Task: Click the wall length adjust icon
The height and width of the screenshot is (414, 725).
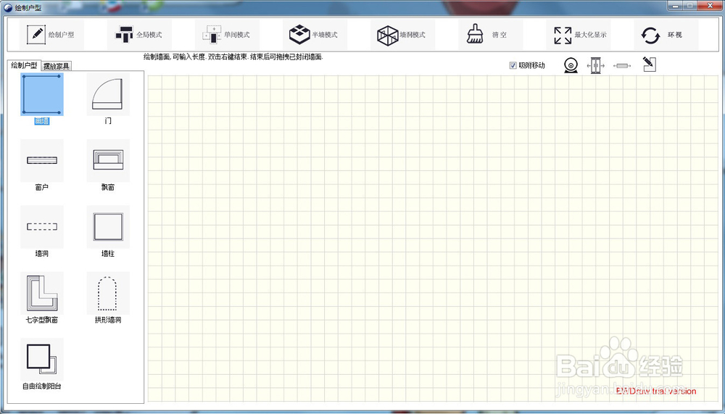Action: (622, 66)
